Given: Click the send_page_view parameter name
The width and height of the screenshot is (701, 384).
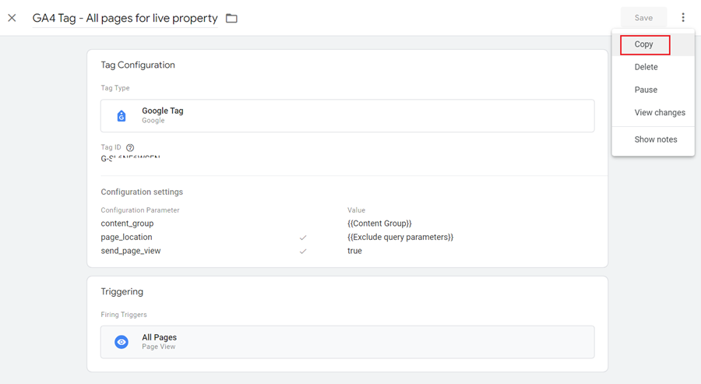Looking at the screenshot, I should pyautogui.click(x=131, y=251).
